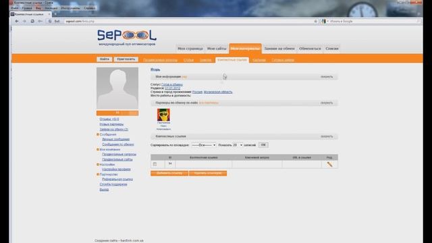This screenshot has width=432, height=243.
Task: Click the 'OK' filter button
Action: [x=263, y=145]
